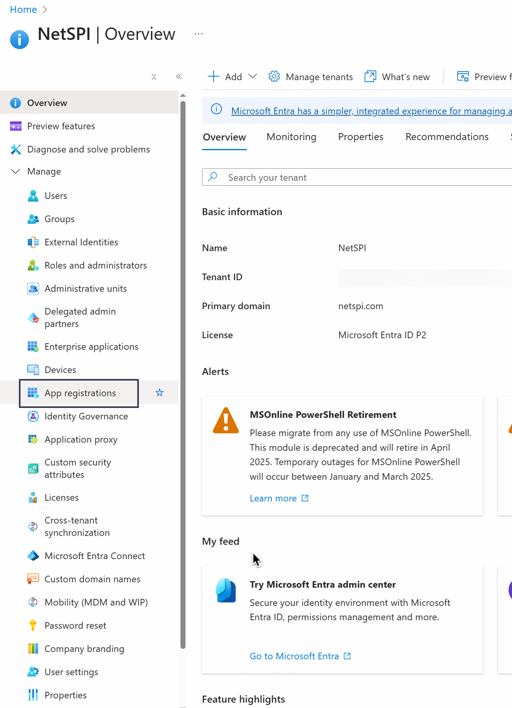Click the Administrative units icon
The height and width of the screenshot is (708, 512).
(x=33, y=289)
